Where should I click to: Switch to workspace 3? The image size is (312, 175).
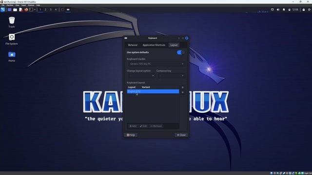[51, 10]
